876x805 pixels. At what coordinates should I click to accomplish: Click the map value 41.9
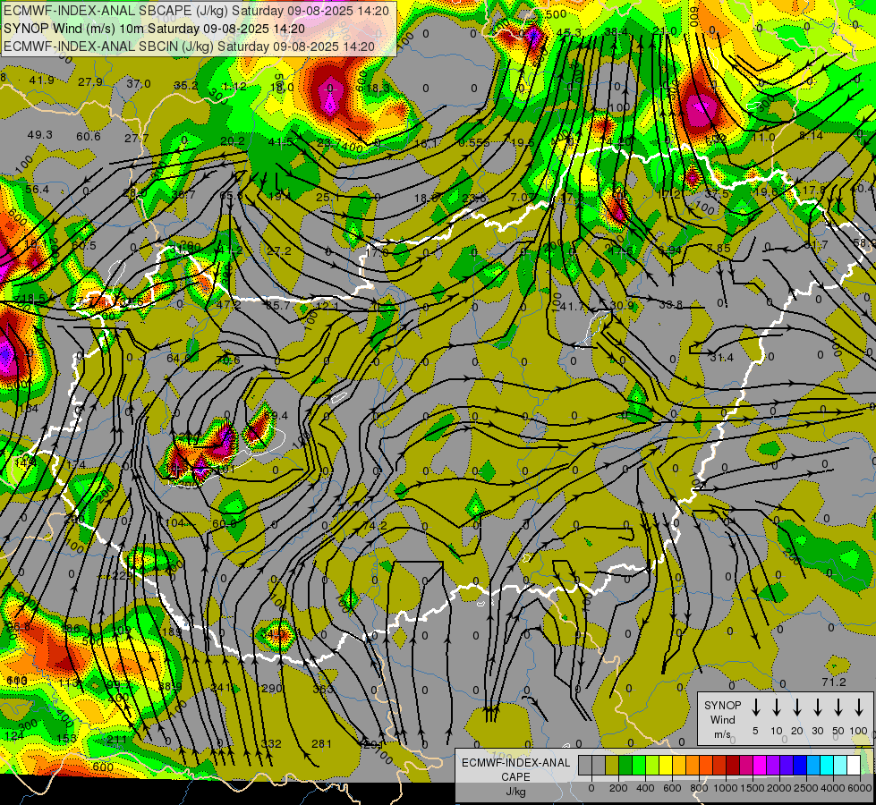(x=42, y=80)
